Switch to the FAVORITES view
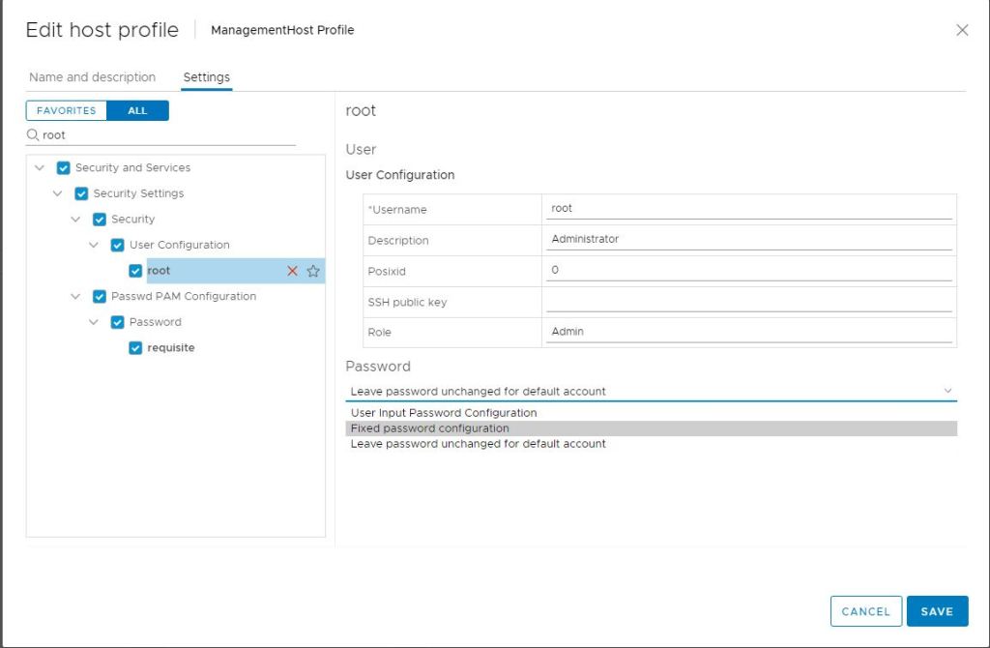This screenshot has height=648, width=990. tap(66, 110)
